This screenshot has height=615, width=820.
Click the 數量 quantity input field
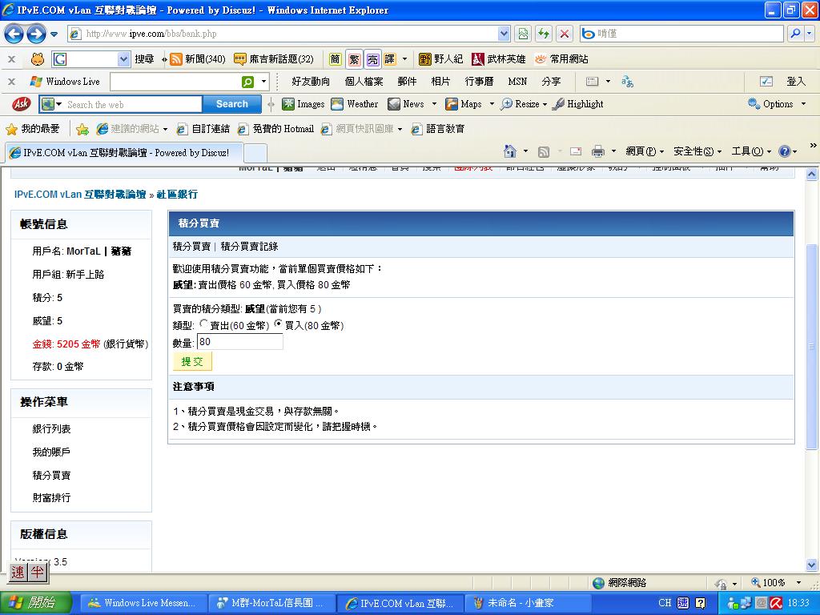tap(239, 342)
